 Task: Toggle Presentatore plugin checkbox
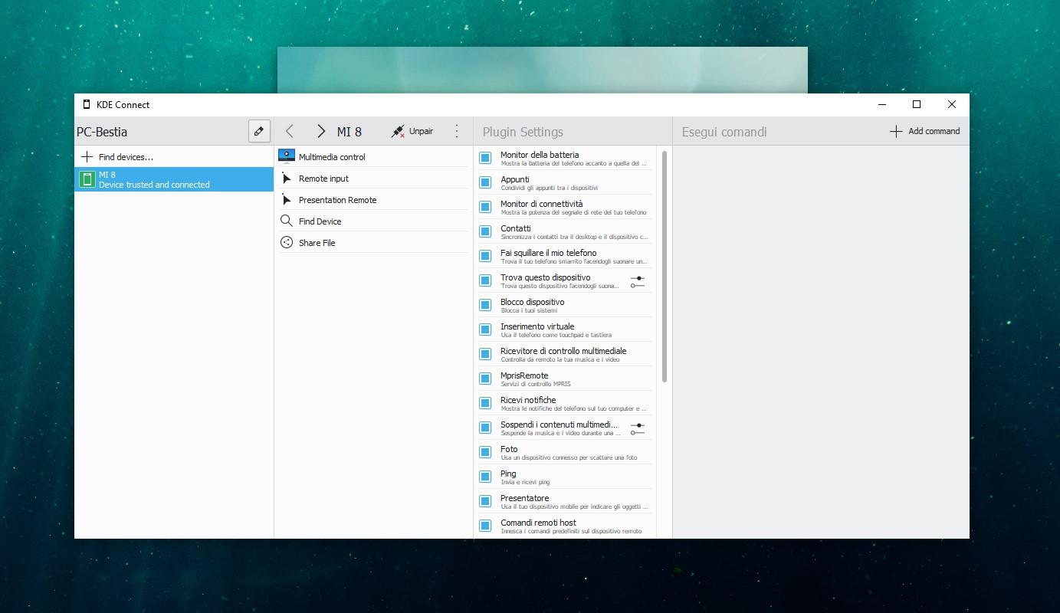click(485, 501)
